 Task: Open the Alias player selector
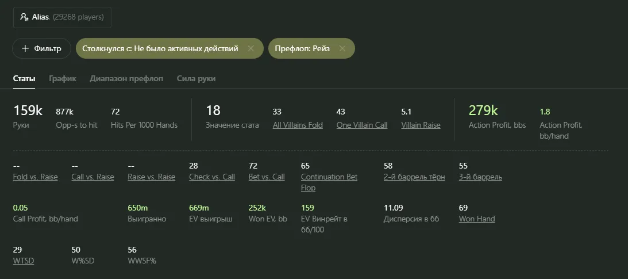pos(62,17)
